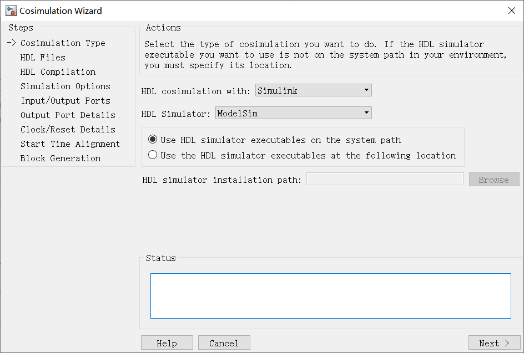This screenshot has height=353, width=524.
Task: Select Output Port Details step
Action: (68, 115)
